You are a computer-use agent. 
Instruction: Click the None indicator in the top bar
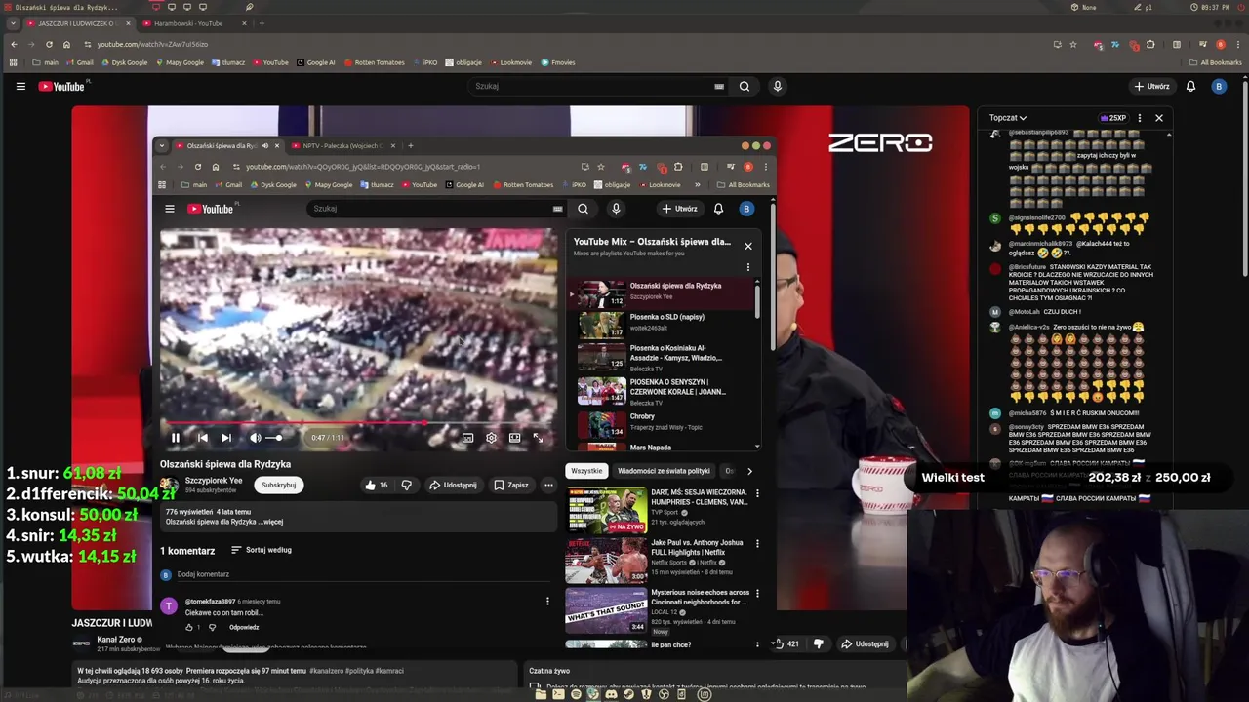click(1083, 7)
